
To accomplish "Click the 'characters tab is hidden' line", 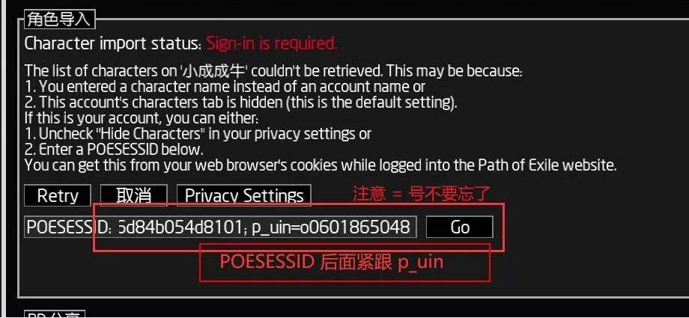I will (x=241, y=103).
